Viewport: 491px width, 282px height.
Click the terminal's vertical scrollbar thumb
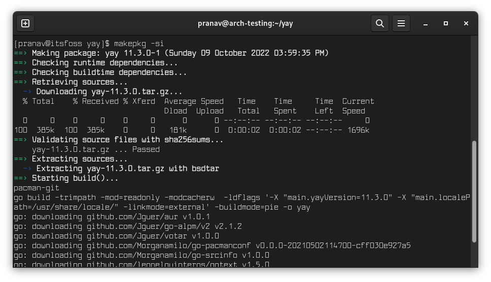474,191
